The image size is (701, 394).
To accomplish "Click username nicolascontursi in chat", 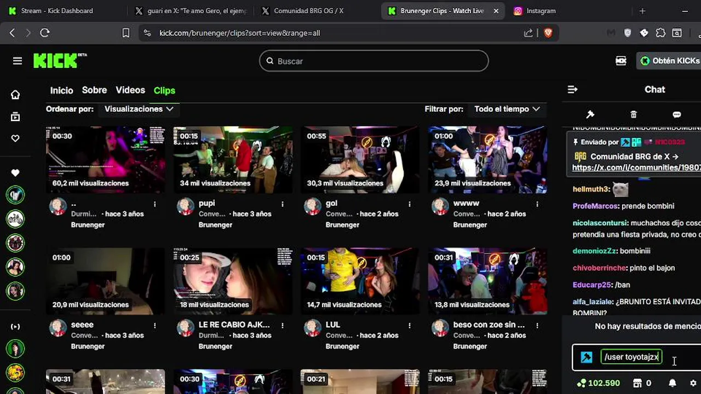I will [600, 223].
